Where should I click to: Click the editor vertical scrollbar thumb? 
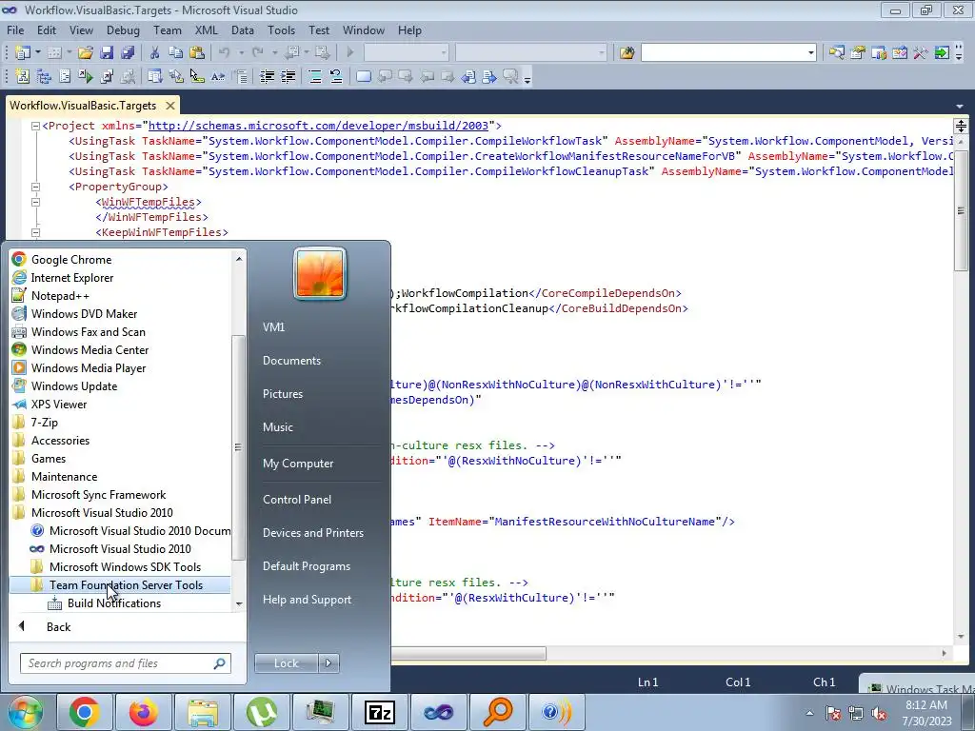point(961,210)
